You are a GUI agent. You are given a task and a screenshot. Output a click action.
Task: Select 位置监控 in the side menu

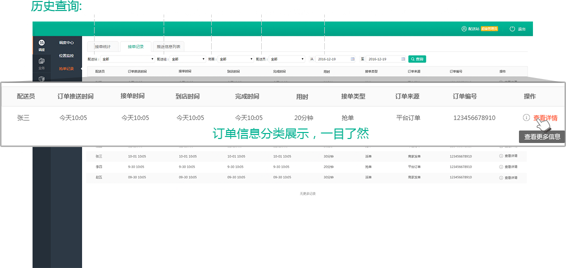pos(66,55)
